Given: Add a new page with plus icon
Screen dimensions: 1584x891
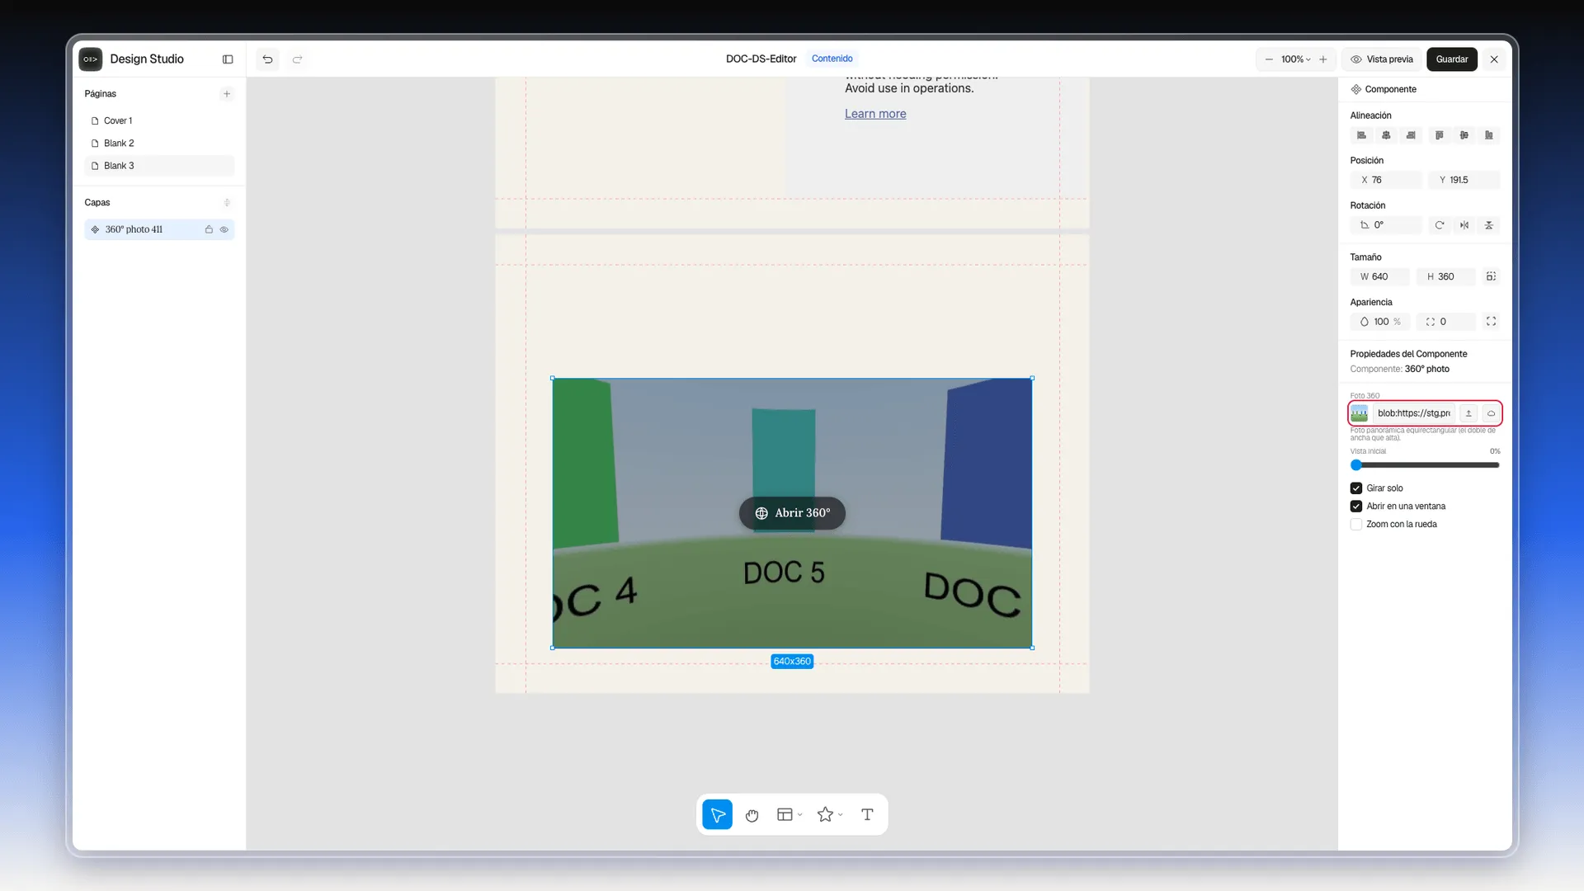Looking at the screenshot, I should click(x=227, y=94).
